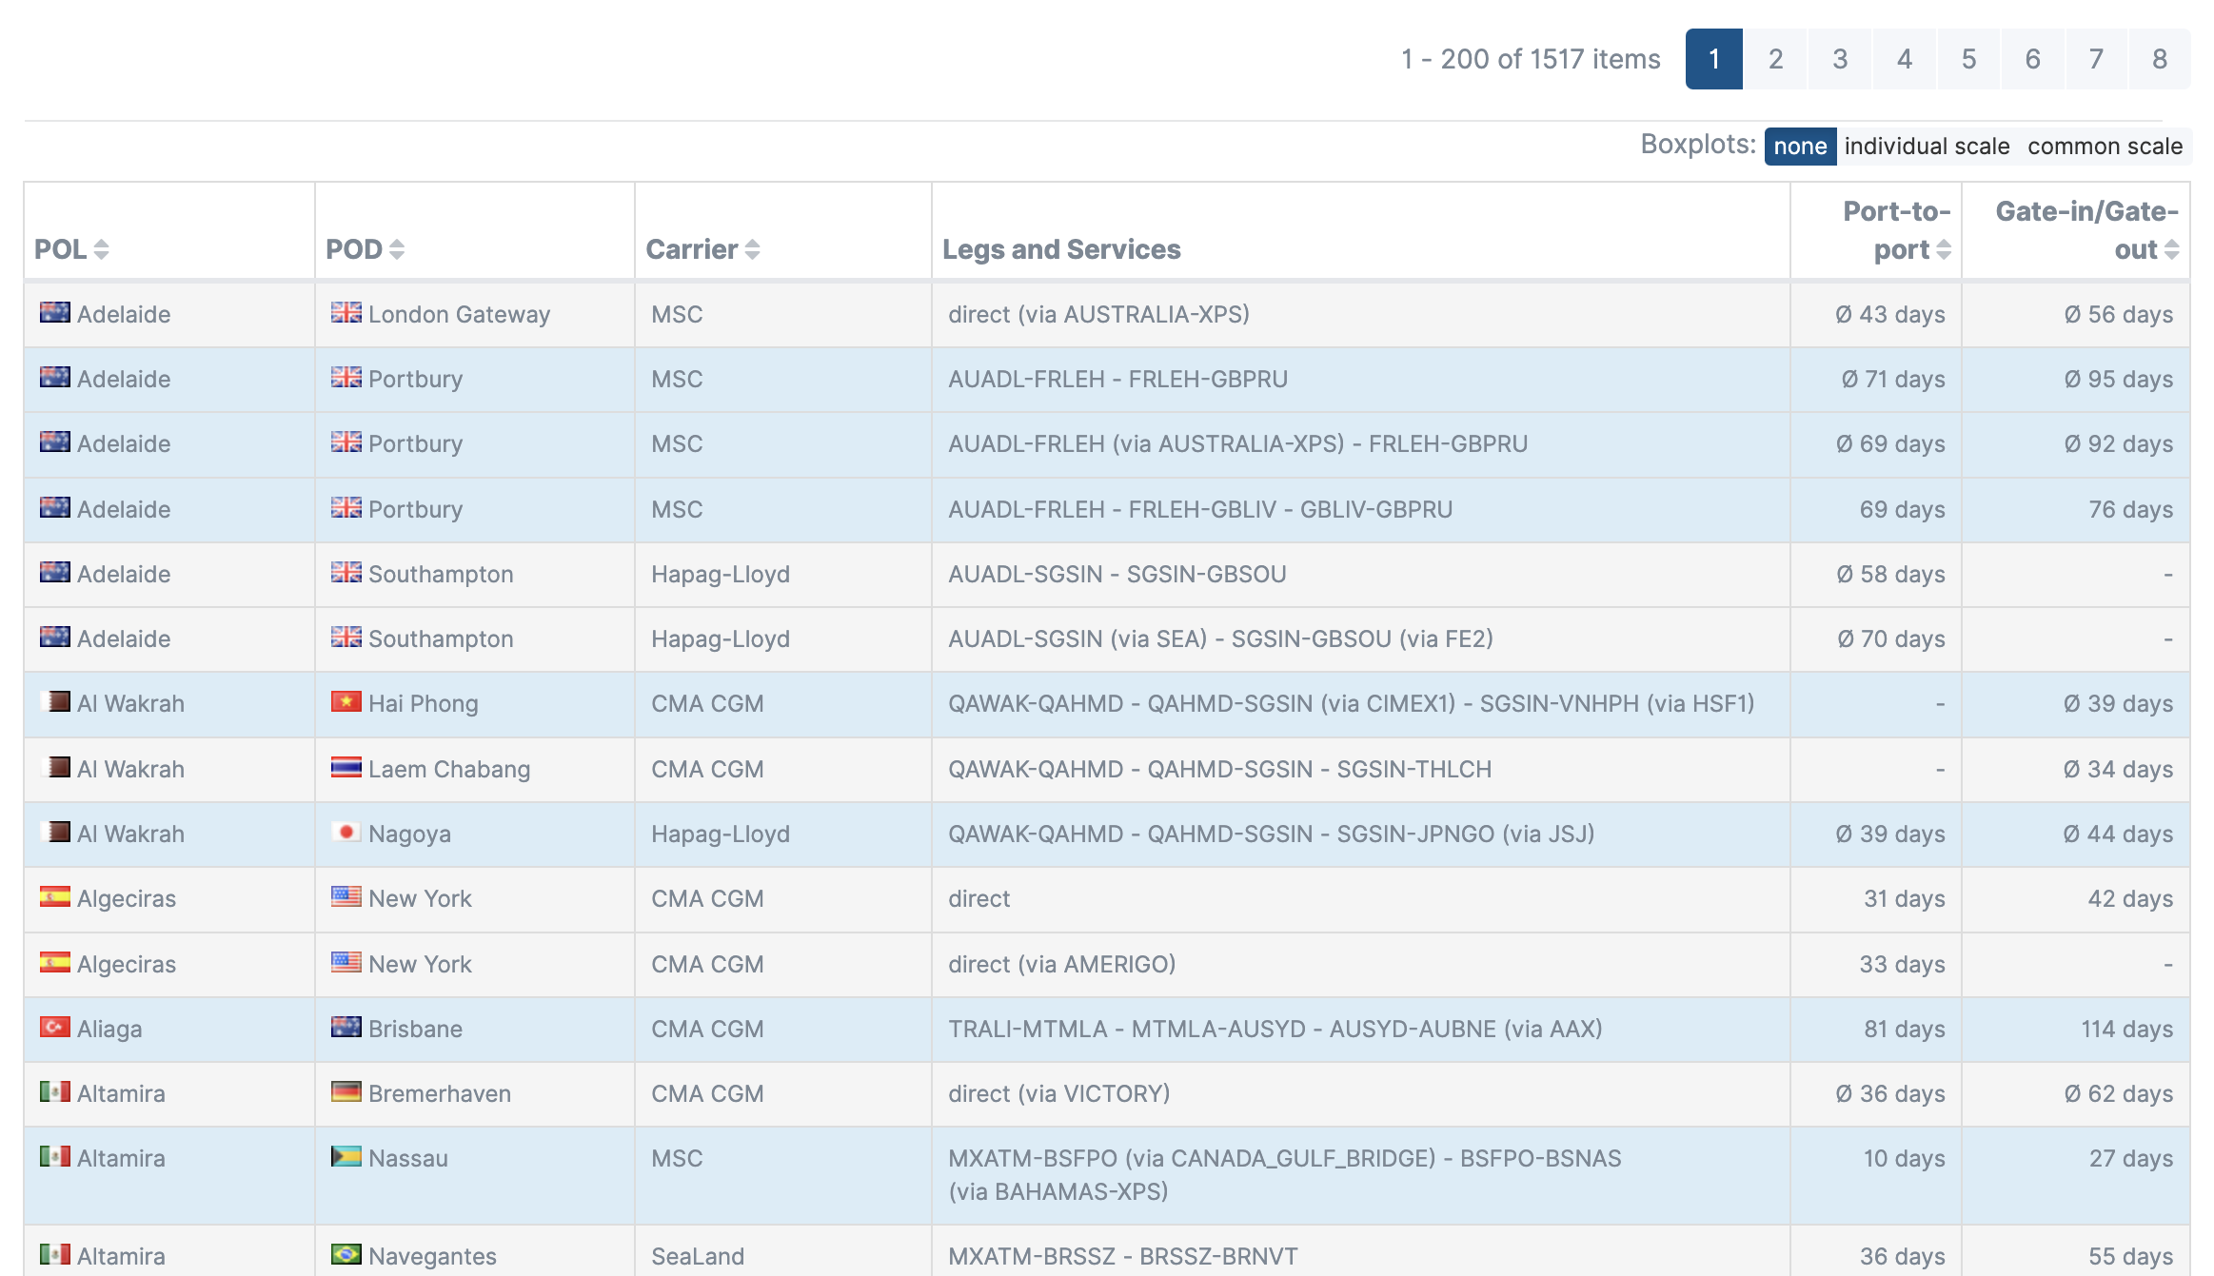This screenshot has width=2214, height=1276.
Task: Open the Navegantes POD entry
Action: 432,1256
